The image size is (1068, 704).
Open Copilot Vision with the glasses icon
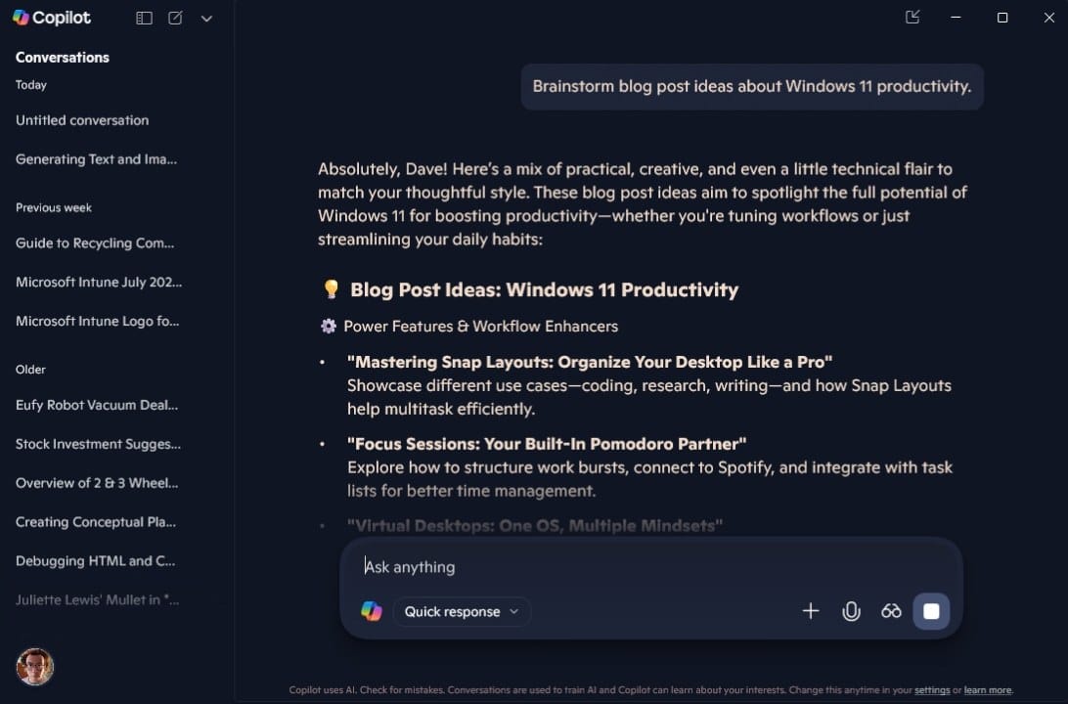point(891,611)
